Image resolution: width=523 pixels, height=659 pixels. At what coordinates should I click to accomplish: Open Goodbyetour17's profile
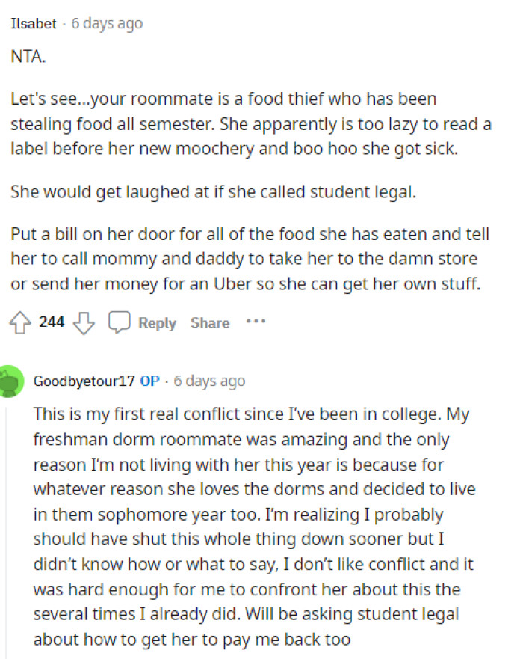click(84, 381)
